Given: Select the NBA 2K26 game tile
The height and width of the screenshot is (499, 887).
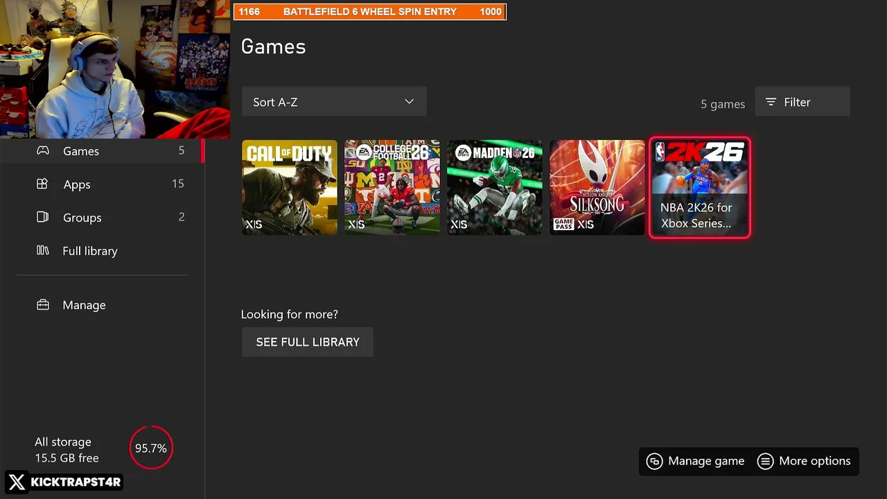Looking at the screenshot, I should (700, 187).
